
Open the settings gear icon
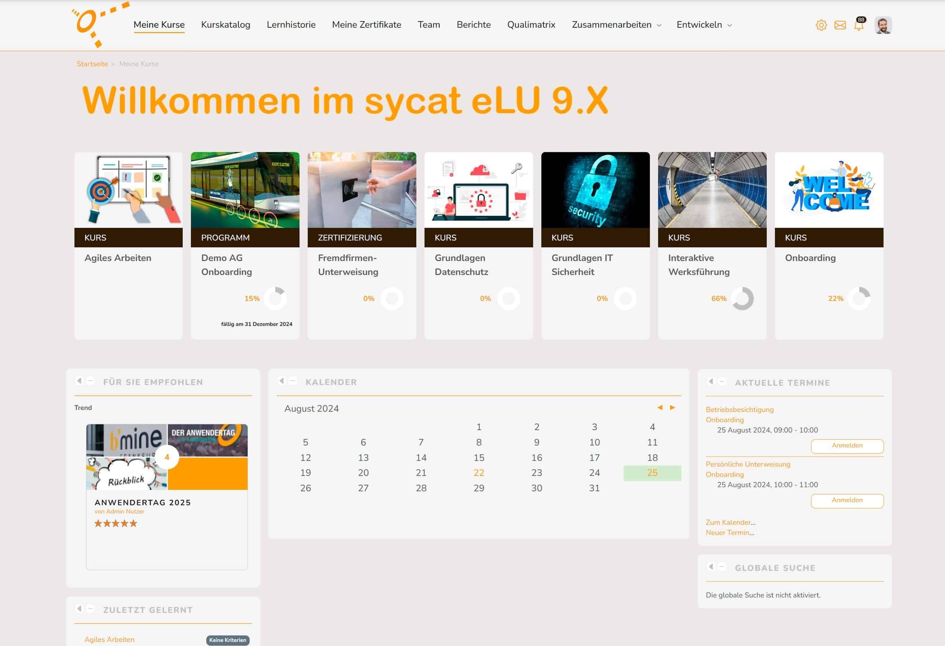pyautogui.click(x=822, y=25)
